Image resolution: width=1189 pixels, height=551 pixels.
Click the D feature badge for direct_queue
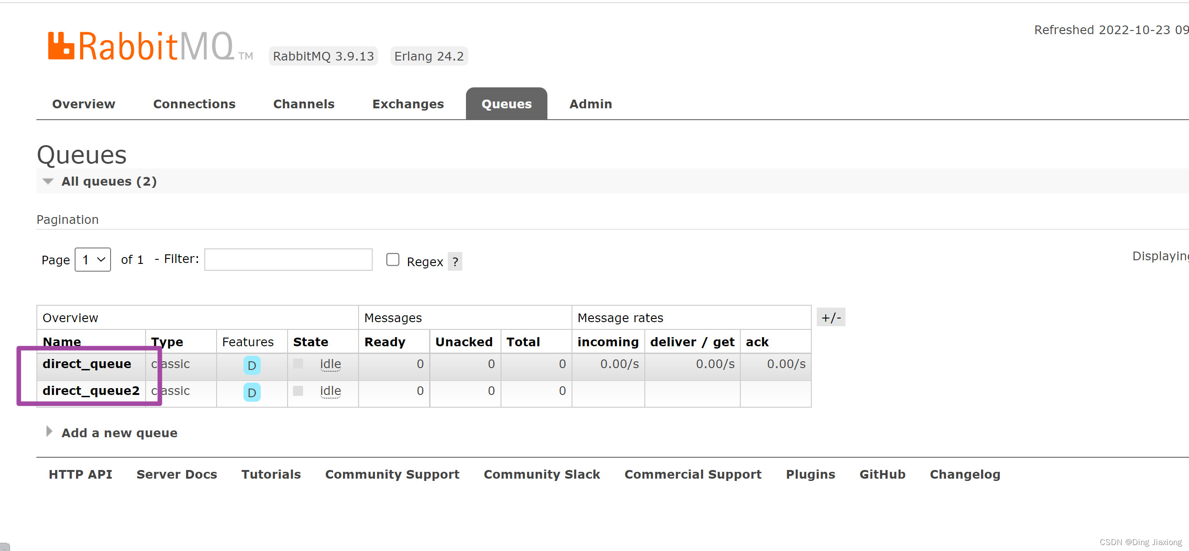point(252,365)
